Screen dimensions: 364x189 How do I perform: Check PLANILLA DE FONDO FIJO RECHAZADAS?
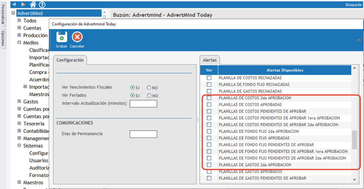[209, 84]
